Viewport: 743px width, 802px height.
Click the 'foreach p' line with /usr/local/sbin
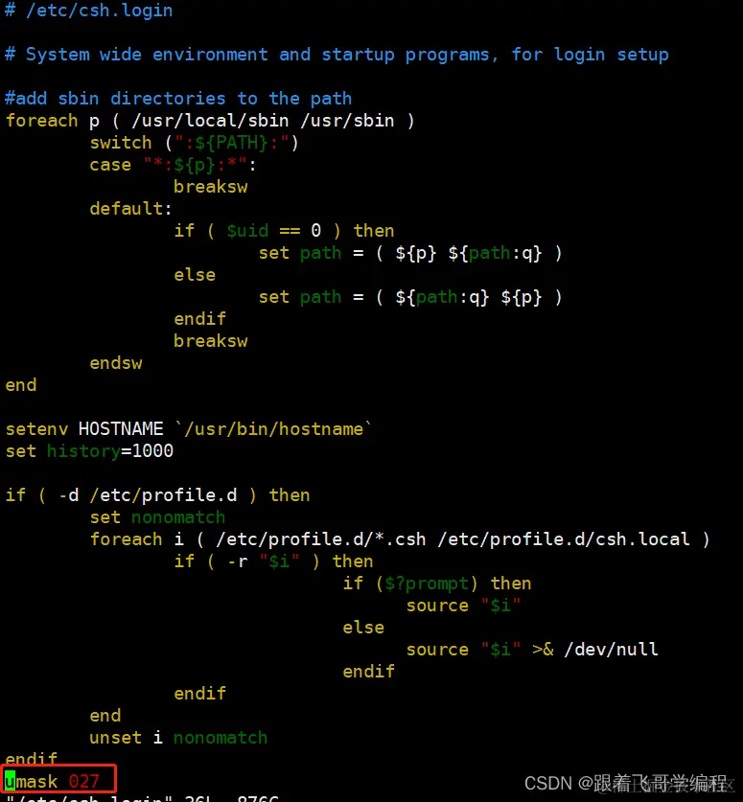pyautogui.click(x=210, y=121)
